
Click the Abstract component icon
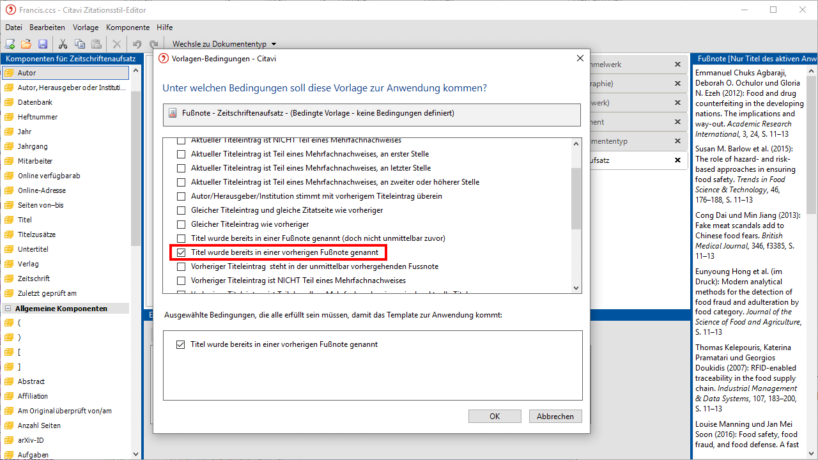tap(9, 381)
